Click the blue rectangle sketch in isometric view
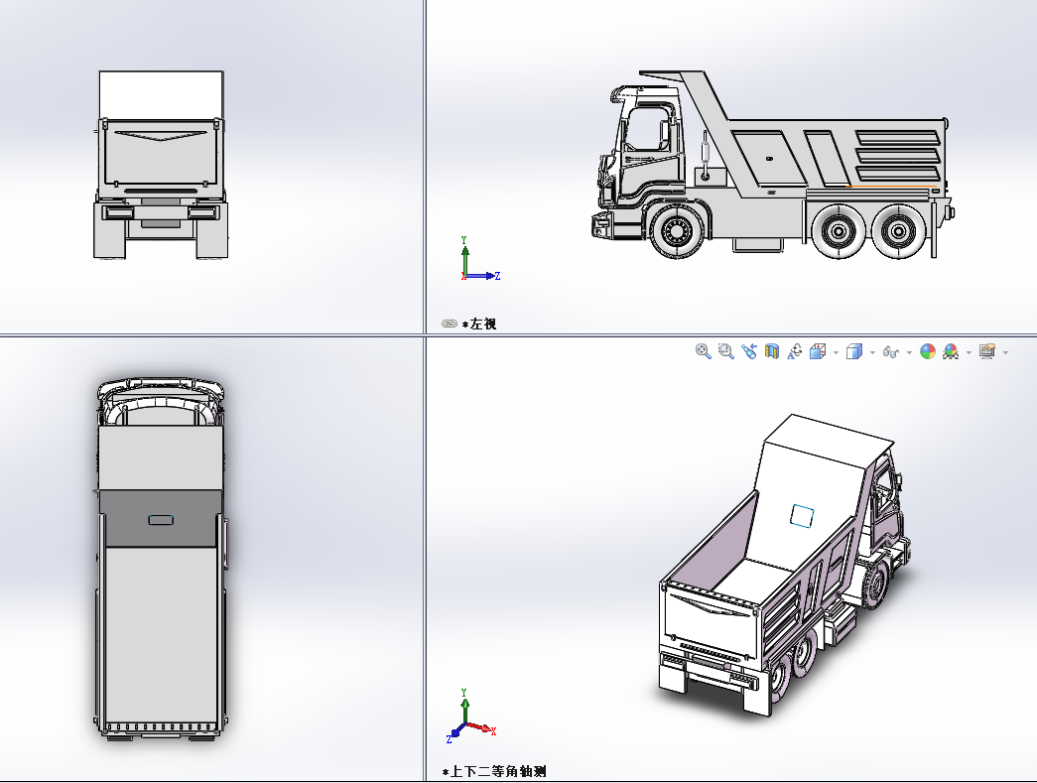The image size is (1037, 783). [802, 516]
